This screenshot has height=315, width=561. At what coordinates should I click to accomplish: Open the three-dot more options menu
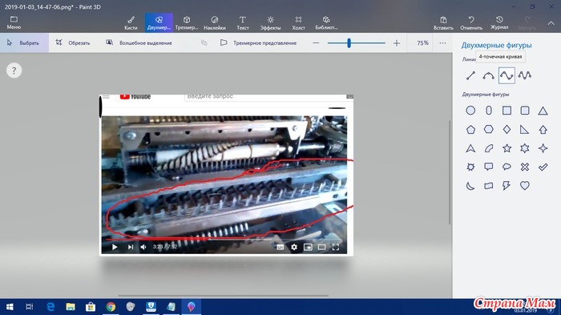(x=442, y=43)
